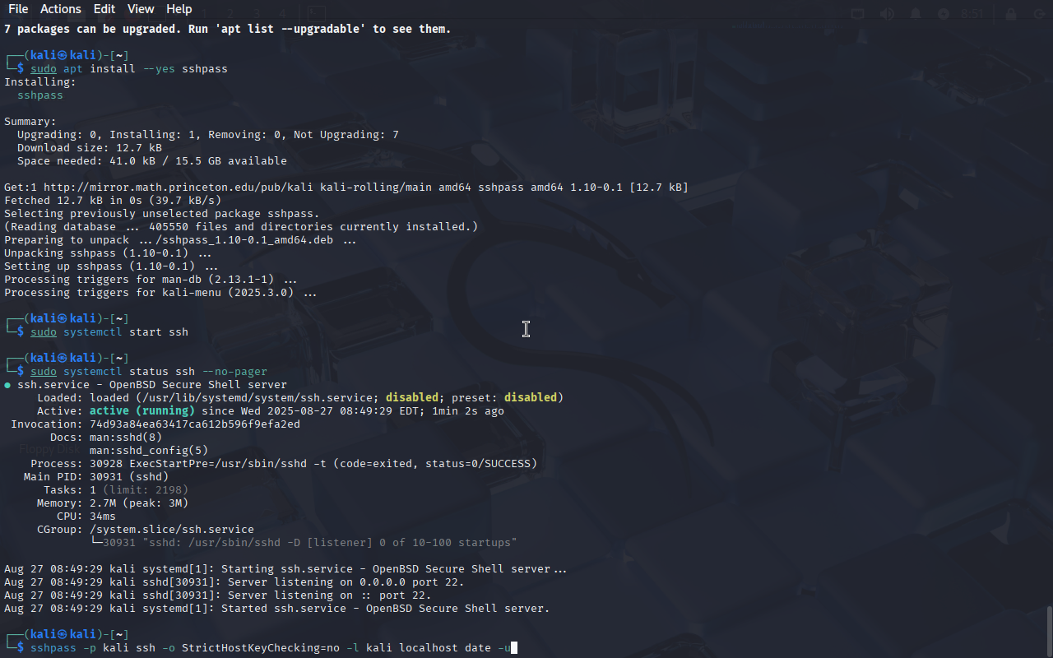The height and width of the screenshot is (658, 1053).
Task: Open the Actions menu
Action: (x=61, y=9)
